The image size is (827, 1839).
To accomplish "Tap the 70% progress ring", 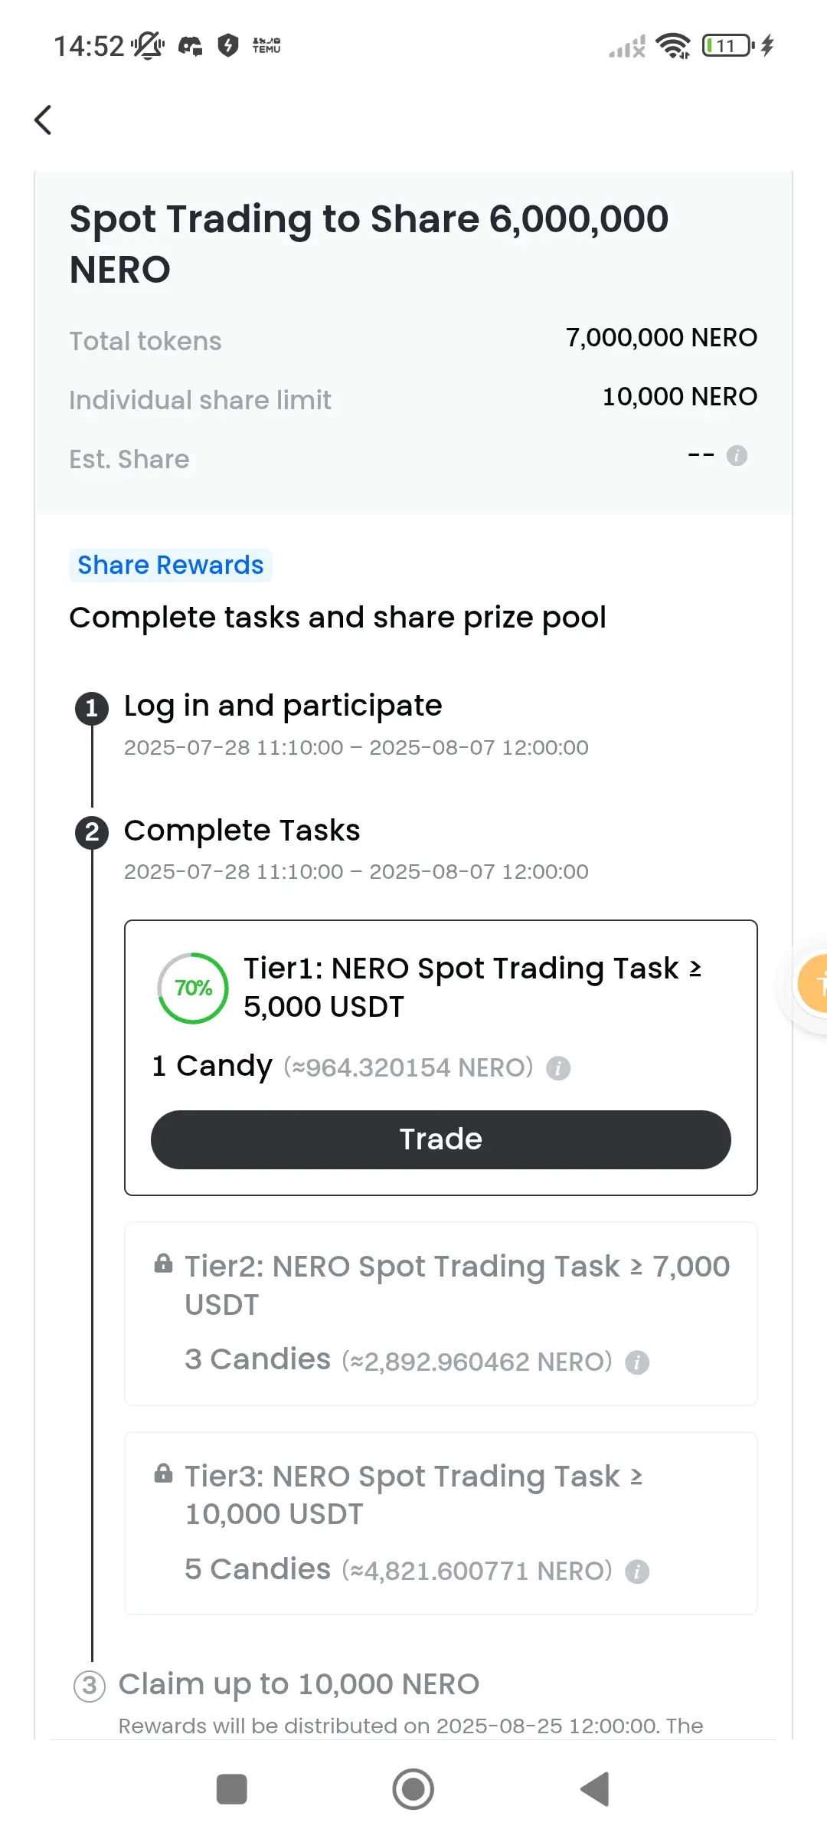I will (x=193, y=988).
